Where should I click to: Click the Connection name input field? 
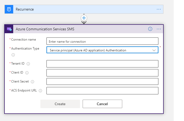(x=102, y=41)
